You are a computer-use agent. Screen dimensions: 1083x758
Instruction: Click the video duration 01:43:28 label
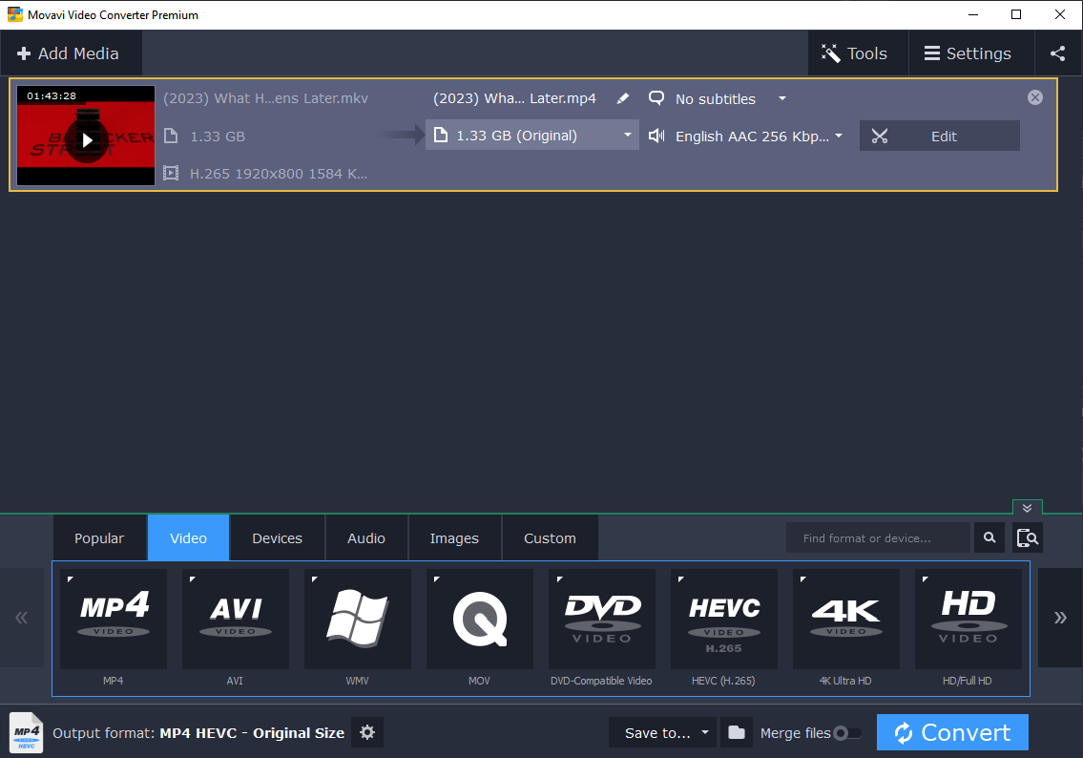tap(52, 96)
